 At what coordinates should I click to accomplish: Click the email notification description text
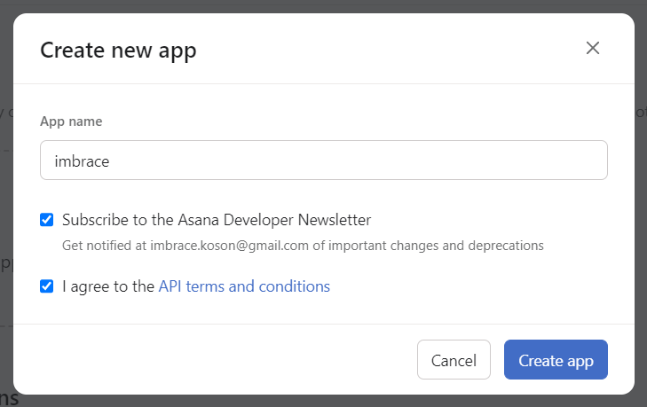point(302,245)
